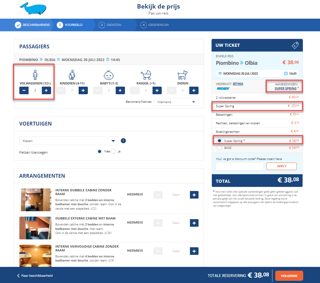Increase adult passengers with plus button
Screen dimensions: 320x283
click(x=46, y=90)
